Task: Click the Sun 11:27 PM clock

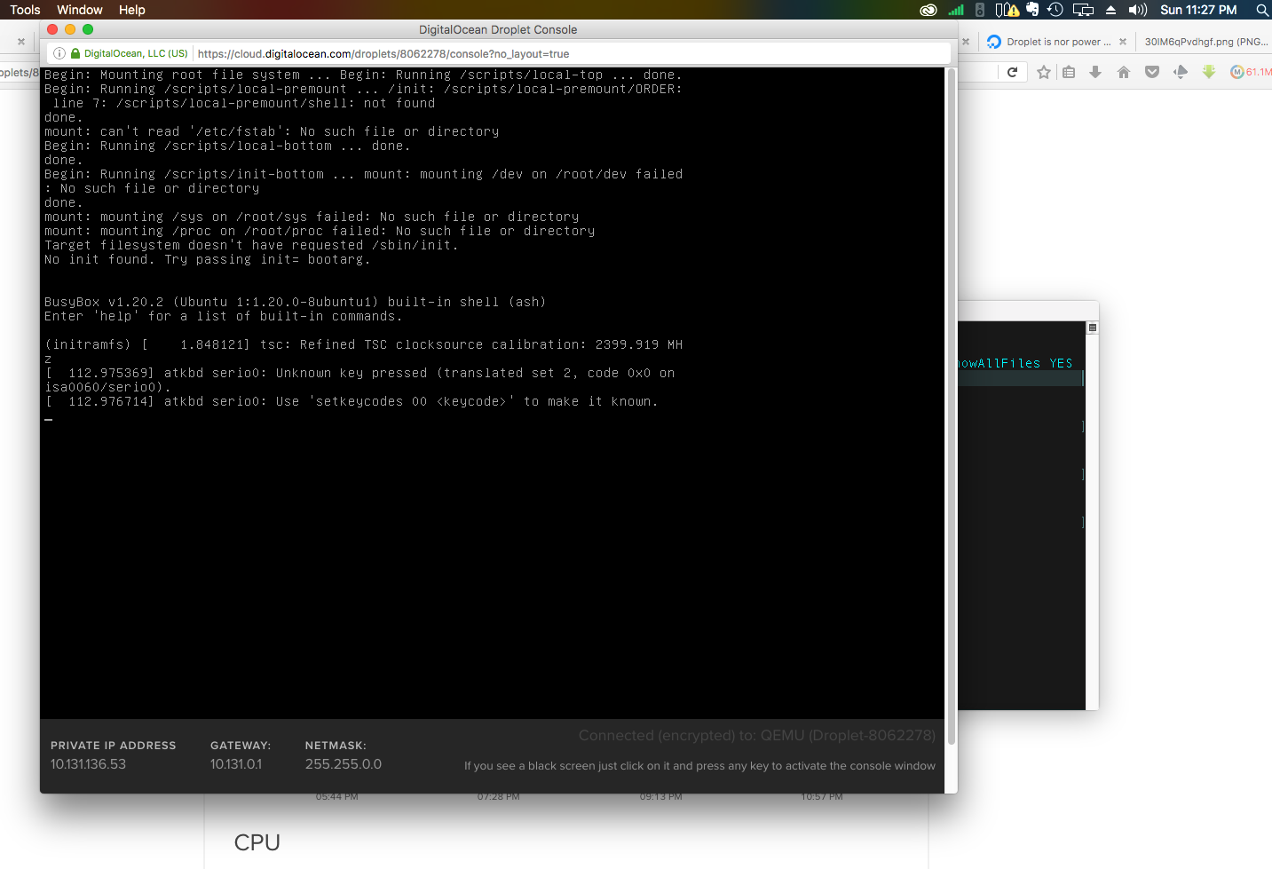Action: [1198, 10]
